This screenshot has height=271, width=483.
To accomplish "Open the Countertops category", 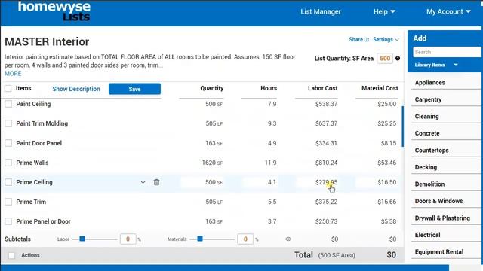I will pos(432,151).
